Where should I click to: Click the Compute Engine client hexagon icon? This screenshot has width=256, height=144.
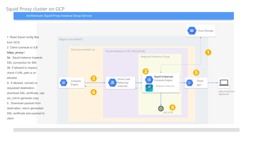64,83
